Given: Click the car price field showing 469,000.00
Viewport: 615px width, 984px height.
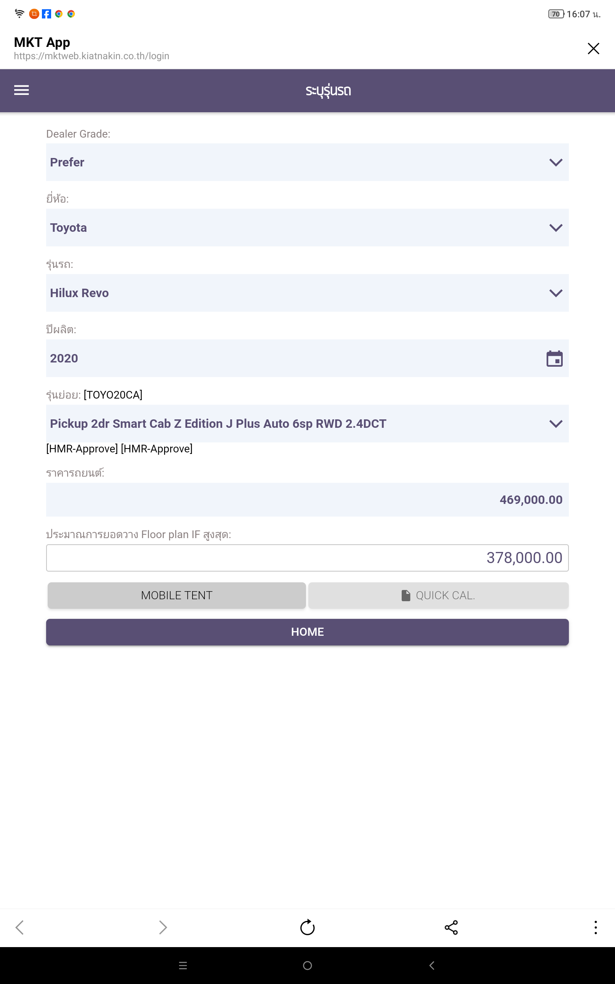Looking at the screenshot, I should click(x=307, y=500).
